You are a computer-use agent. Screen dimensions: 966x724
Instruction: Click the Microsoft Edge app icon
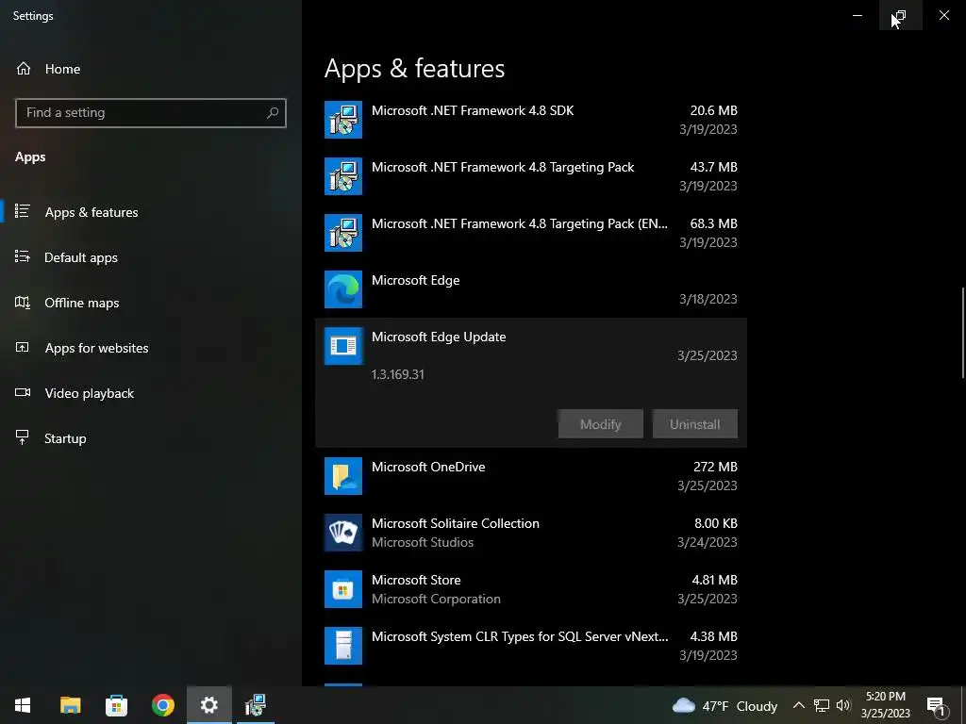343,289
